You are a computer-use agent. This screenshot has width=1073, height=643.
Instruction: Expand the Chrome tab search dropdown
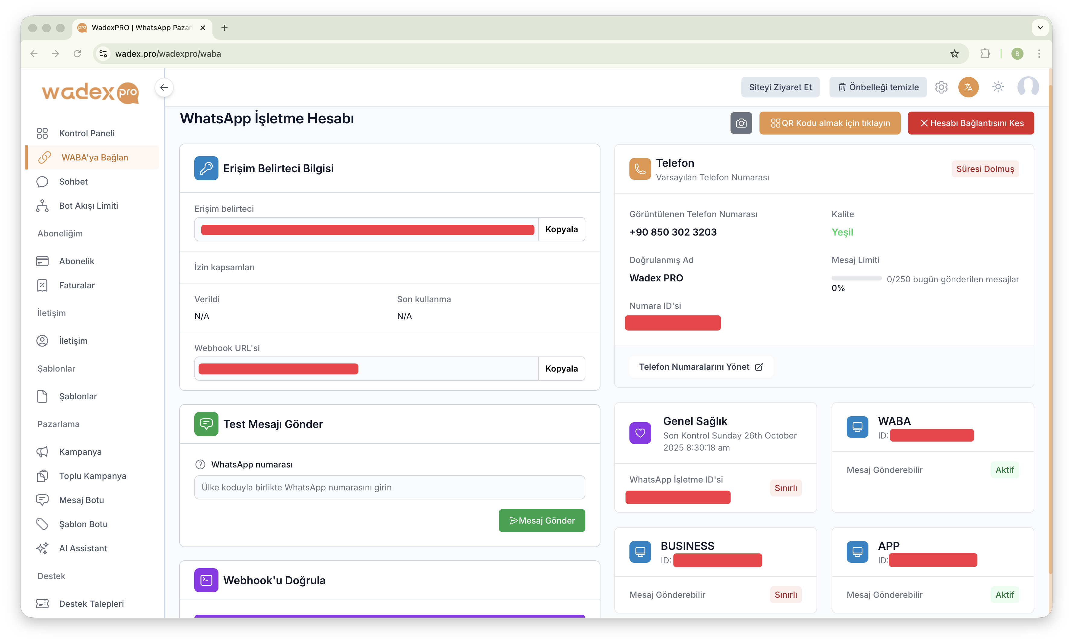1040,28
